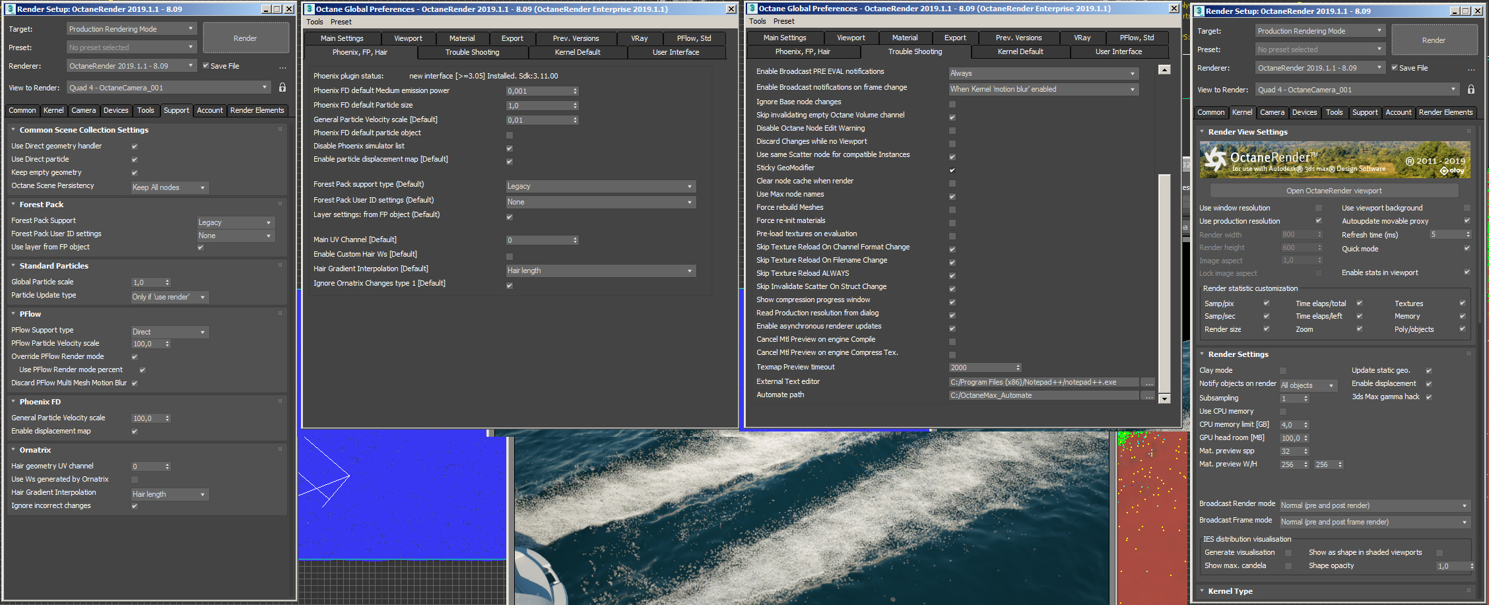Open the Preset menu in the Trouble Shooting preferences window
Screen dimensions: 1489x605
click(784, 21)
